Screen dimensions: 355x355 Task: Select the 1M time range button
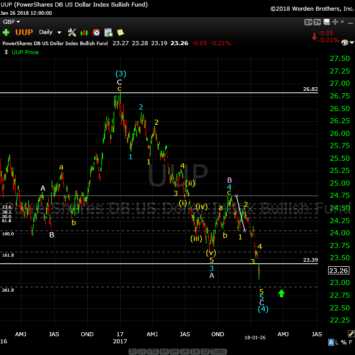coord(184,351)
